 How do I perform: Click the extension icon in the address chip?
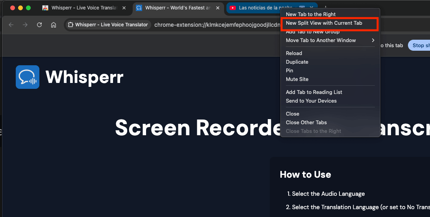tap(70, 25)
